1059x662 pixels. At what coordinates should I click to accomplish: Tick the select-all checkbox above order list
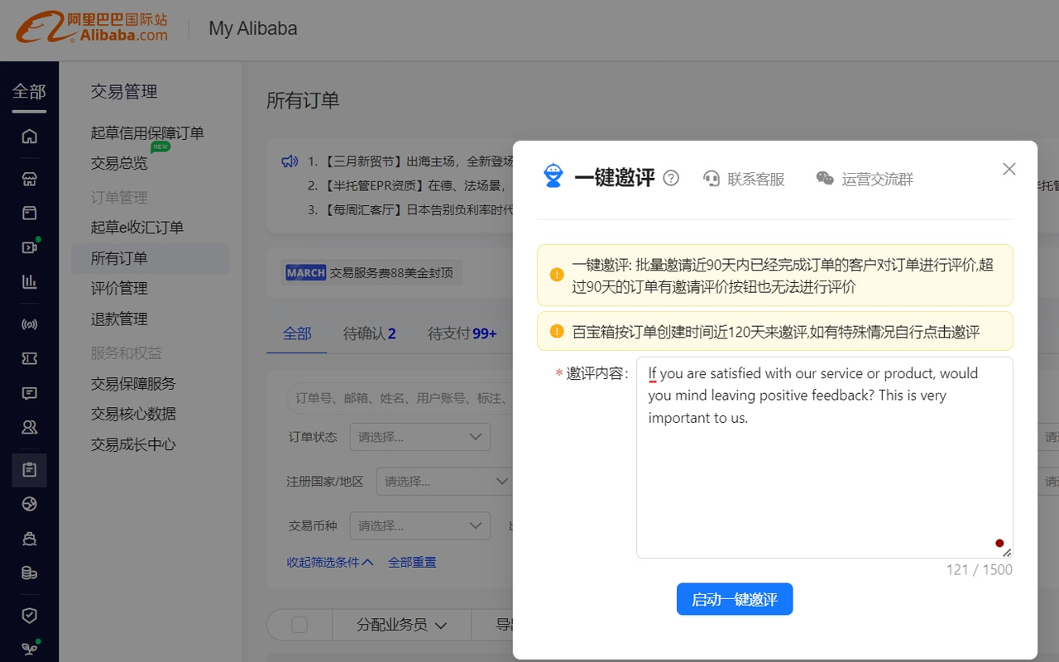tap(299, 625)
